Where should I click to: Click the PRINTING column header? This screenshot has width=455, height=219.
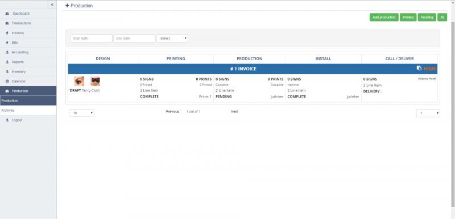176,59
